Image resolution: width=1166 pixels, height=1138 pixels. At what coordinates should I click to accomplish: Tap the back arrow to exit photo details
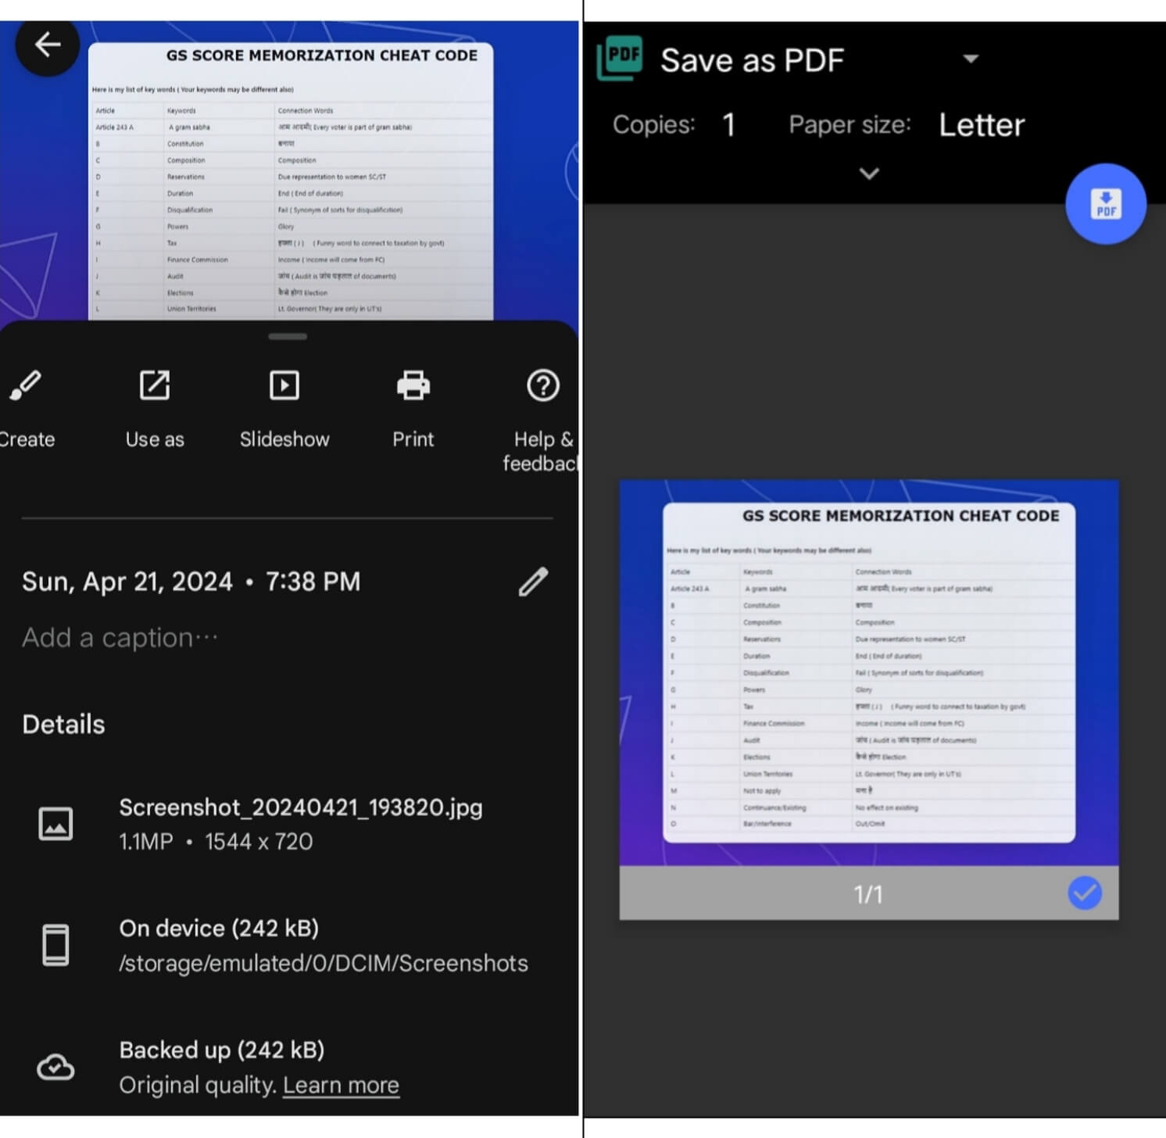click(x=47, y=45)
